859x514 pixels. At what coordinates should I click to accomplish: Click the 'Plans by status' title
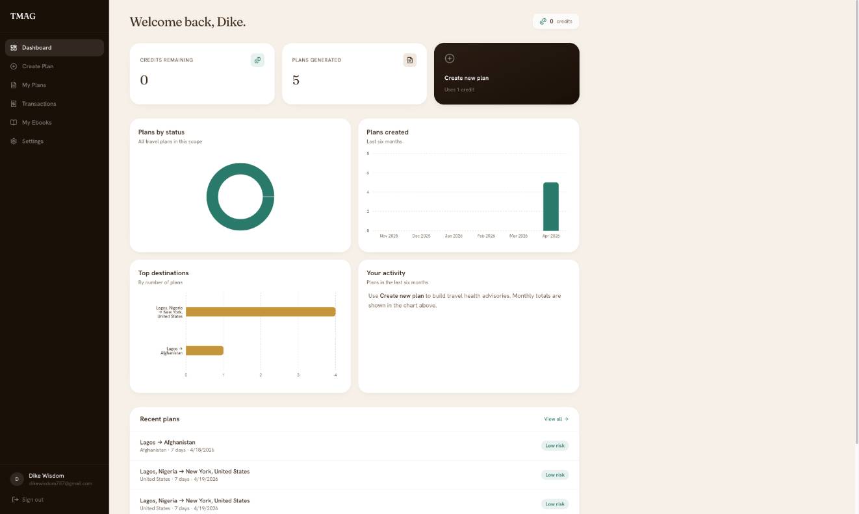tap(161, 132)
